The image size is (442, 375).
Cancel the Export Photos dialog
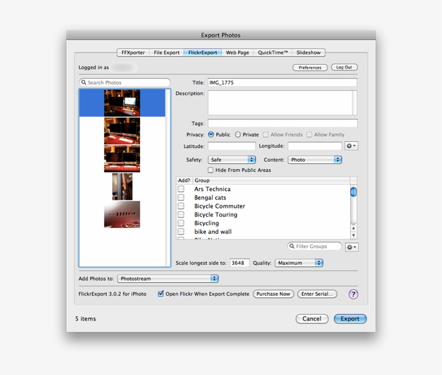pyautogui.click(x=312, y=318)
